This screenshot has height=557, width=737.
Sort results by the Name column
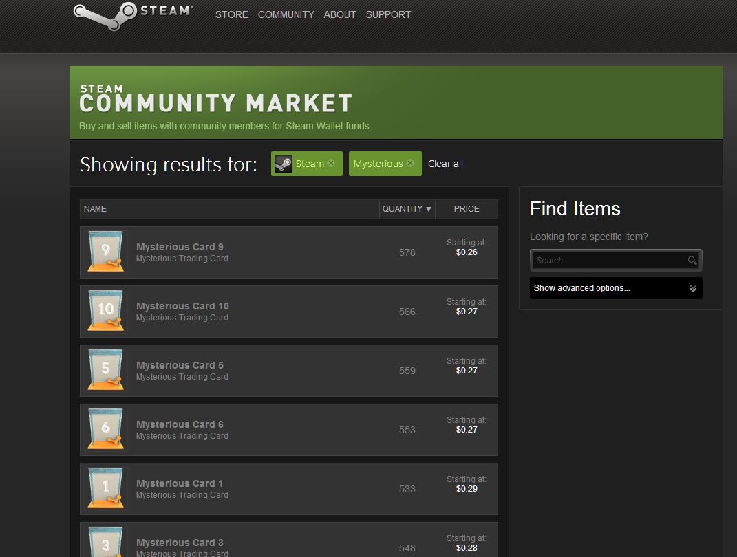pyautogui.click(x=95, y=209)
